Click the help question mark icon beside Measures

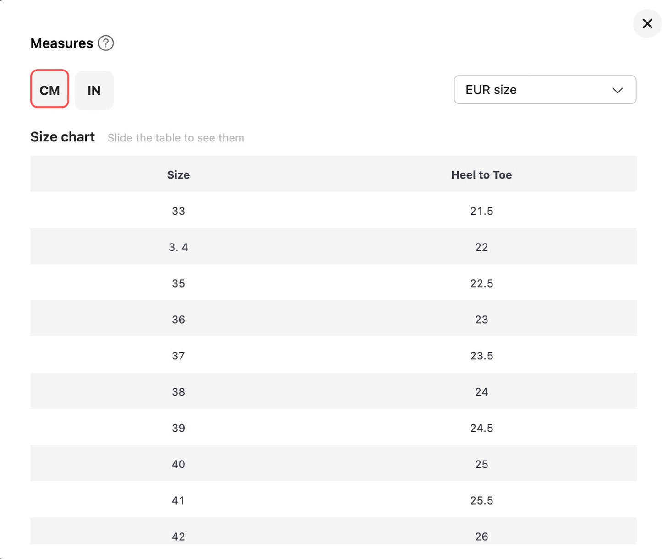[x=106, y=43]
